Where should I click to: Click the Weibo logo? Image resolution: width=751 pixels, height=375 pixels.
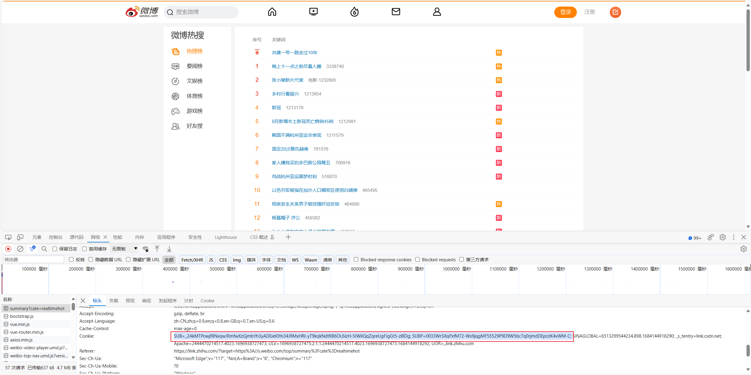[142, 12]
